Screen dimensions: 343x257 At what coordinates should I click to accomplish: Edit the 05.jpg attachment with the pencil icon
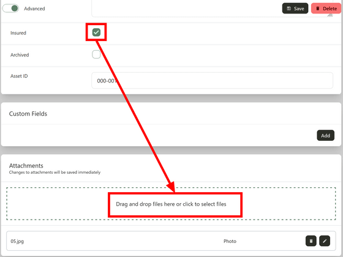(325, 241)
